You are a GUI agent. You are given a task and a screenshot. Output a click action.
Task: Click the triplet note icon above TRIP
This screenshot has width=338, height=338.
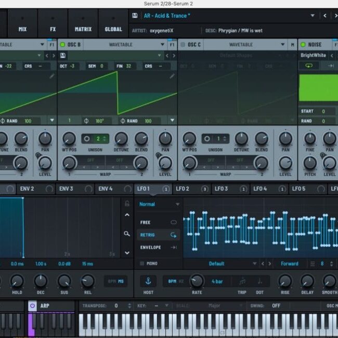click(x=242, y=281)
